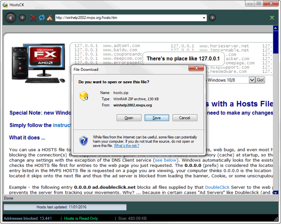Viewport: 281px width, 224px height.
Task: Click the file name "hosts.zip" text
Action: (121, 93)
